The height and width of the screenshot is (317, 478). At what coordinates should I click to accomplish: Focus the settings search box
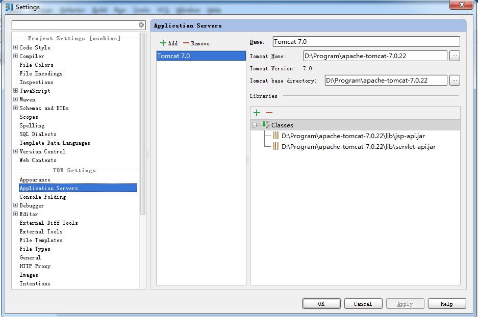click(75, 25)
